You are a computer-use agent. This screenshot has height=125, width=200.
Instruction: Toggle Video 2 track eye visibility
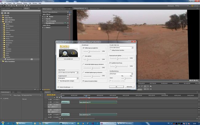(49, 102)
